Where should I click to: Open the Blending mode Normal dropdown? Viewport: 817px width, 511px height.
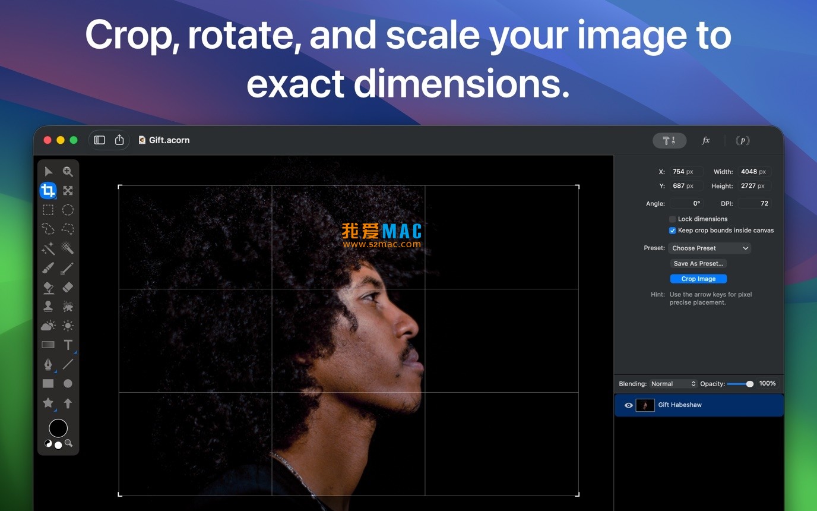click(x=673, y=384)
